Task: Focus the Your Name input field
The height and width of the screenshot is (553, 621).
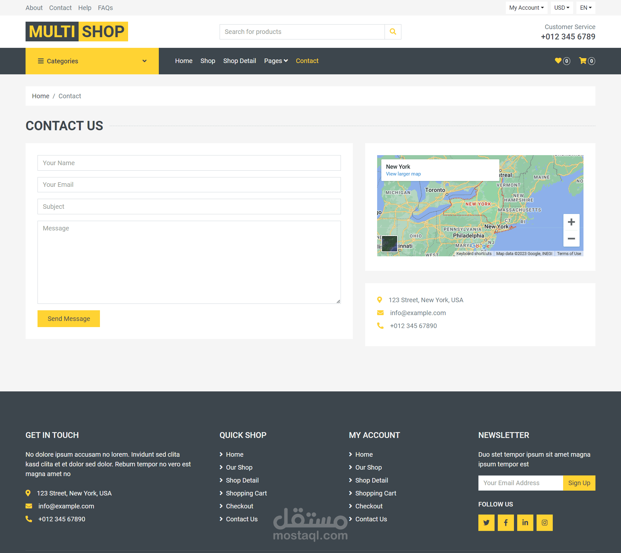Action: pos(189,163)
